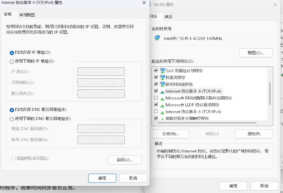Screen dimensions: 283x193
Task: Toggle Internet 协议版本 4 (TCP/IPv4) checkbox
Action: pos(156,91)
